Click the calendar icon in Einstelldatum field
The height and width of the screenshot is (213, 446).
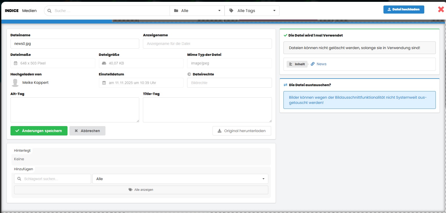tap(104, 83)
